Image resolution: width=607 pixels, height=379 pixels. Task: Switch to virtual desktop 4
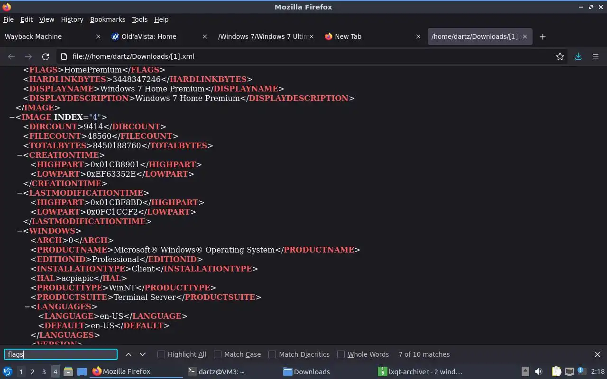[x=55, y=372]
